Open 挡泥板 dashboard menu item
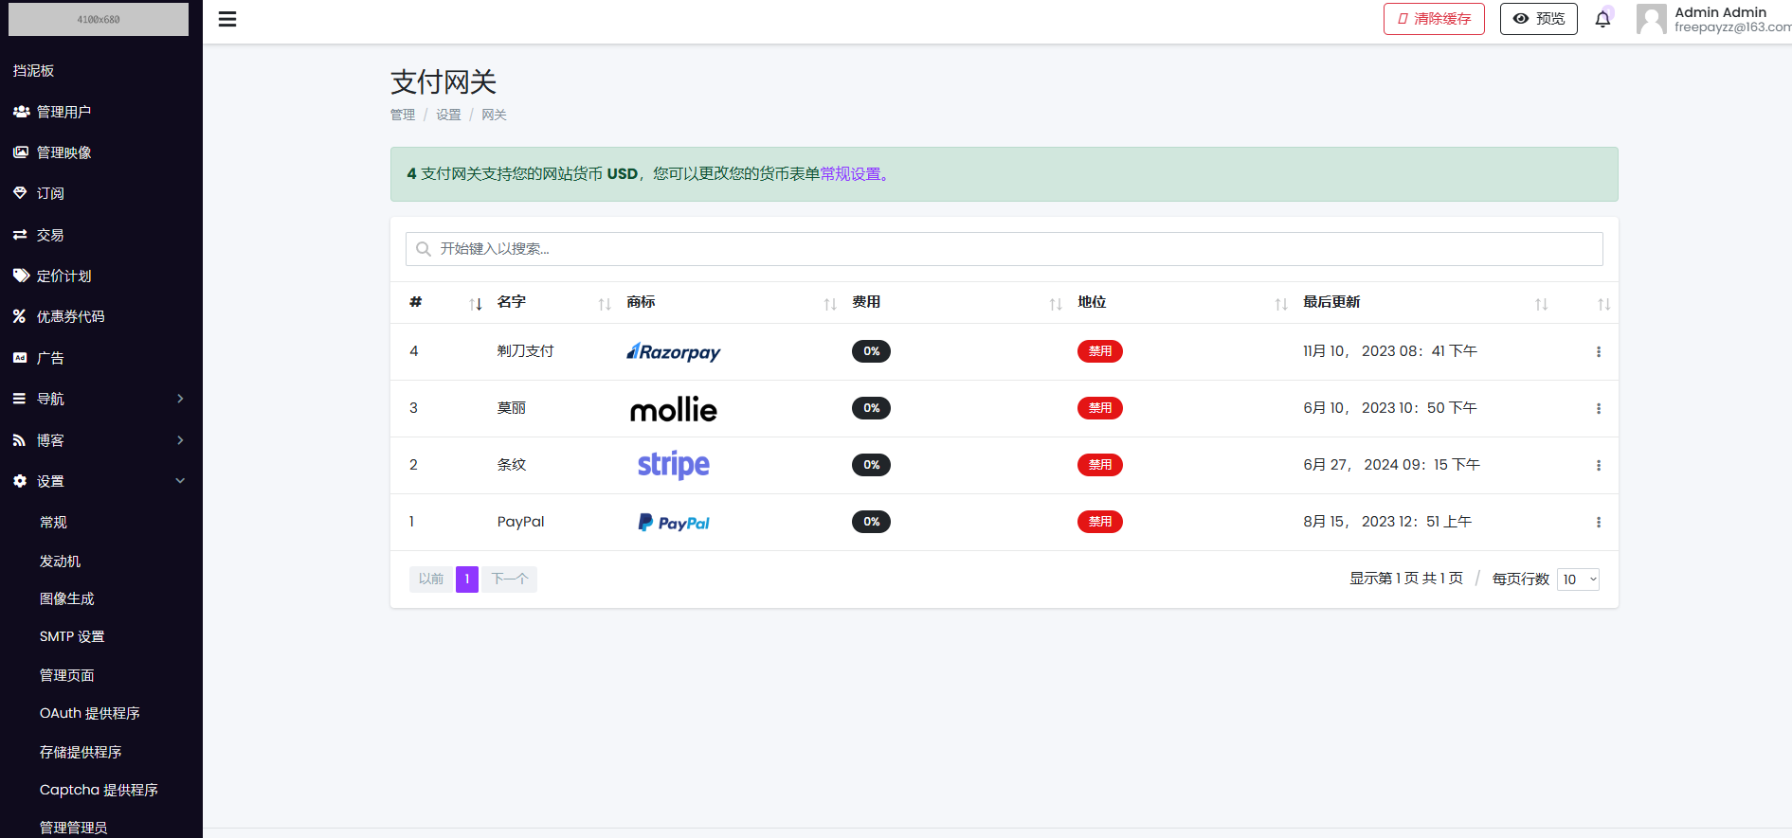Image resolution: width=1792 pixels, height=838 pixels. [33, 71]
